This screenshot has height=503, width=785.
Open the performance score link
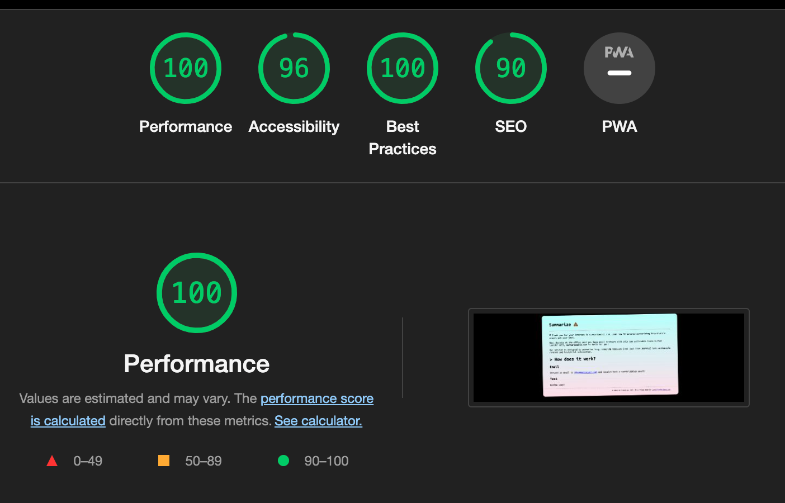pos(317,398)
